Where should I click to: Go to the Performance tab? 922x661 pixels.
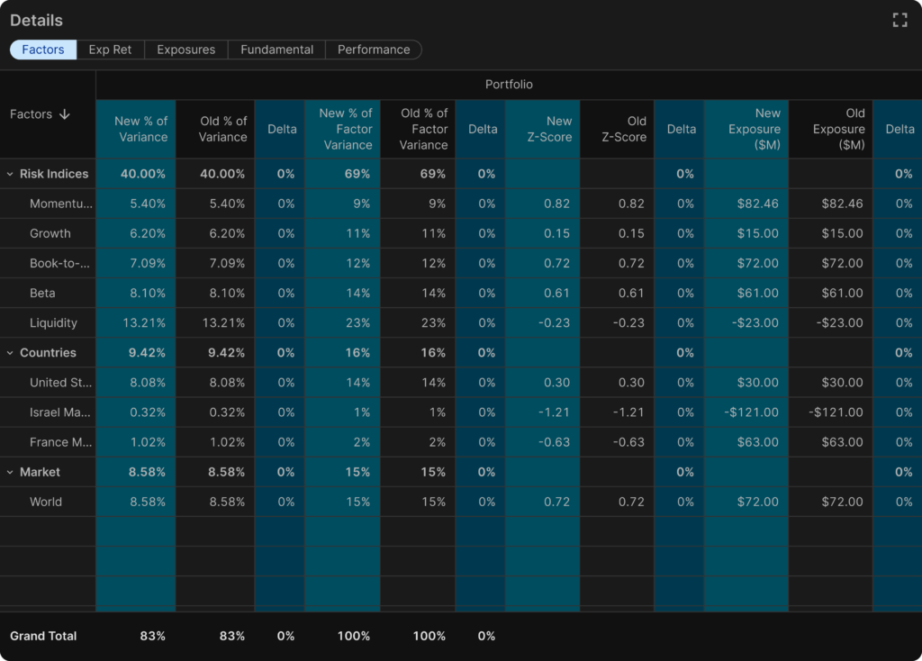coord(374,50)
